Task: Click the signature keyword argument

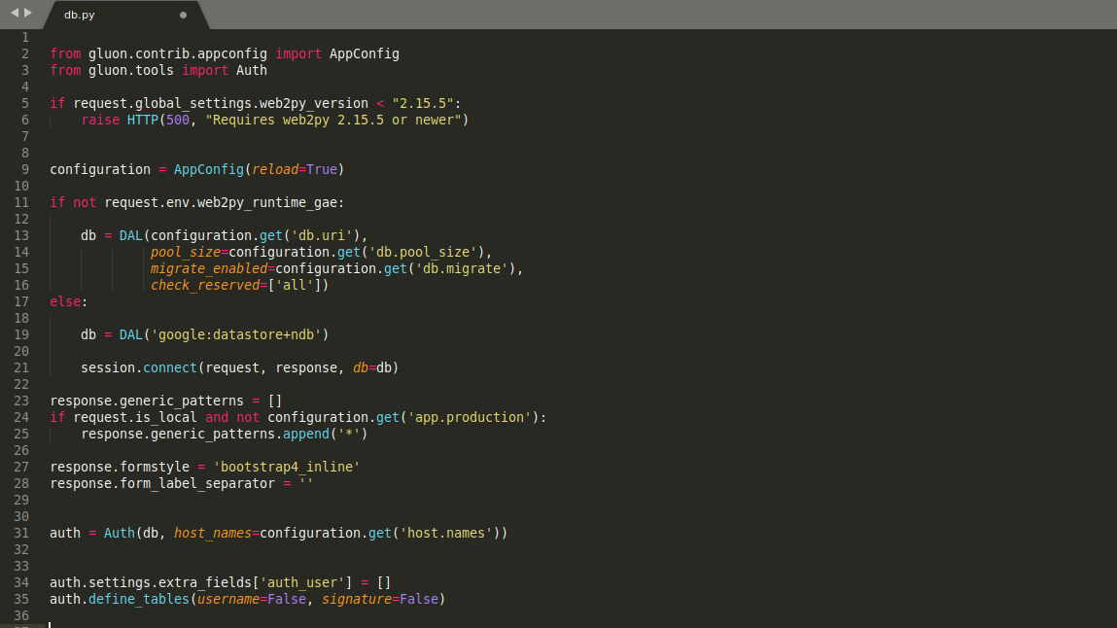Action: coord(357,600)
